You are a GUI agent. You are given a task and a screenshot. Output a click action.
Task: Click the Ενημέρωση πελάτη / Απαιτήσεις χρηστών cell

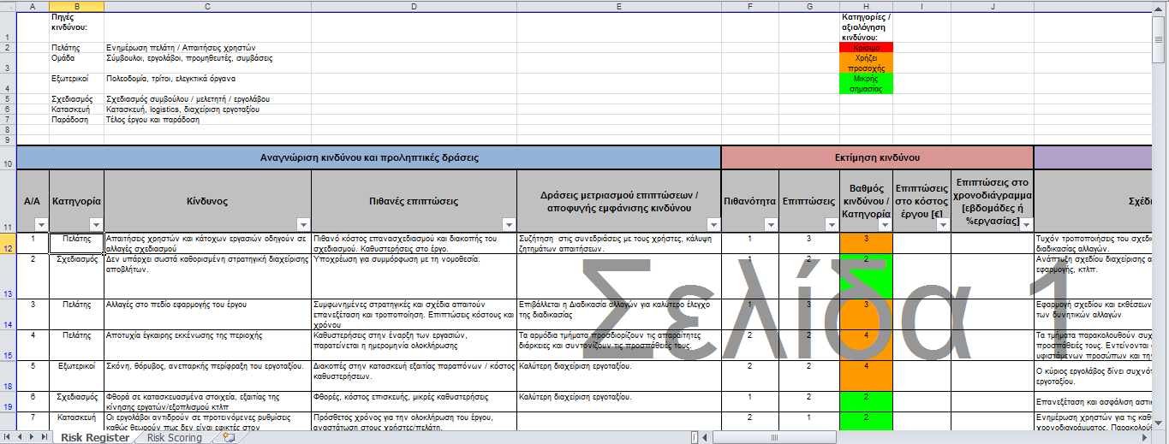(x=207, y=48)
